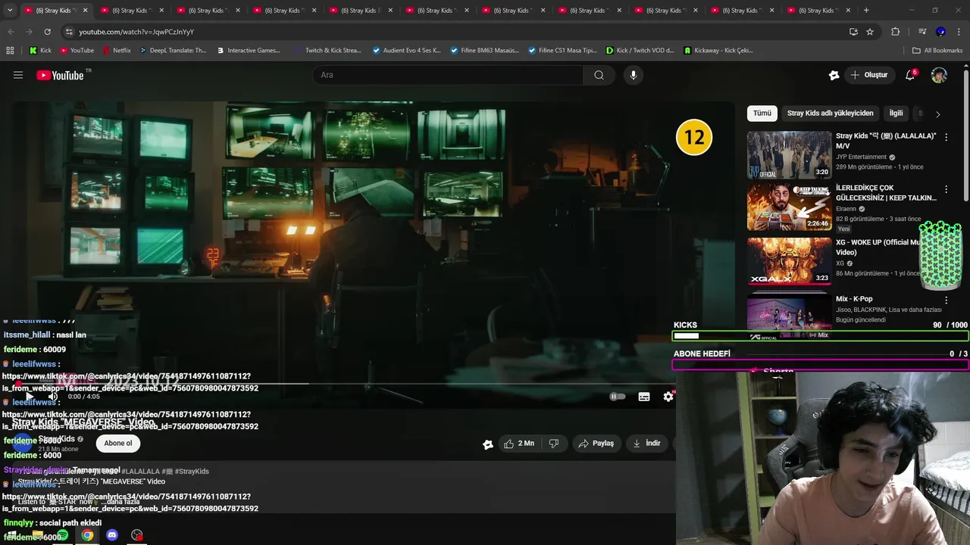Select the Tümü filter chip
Image resolution: width=970 pixels, height=545 pixels.
click(762, 114)
